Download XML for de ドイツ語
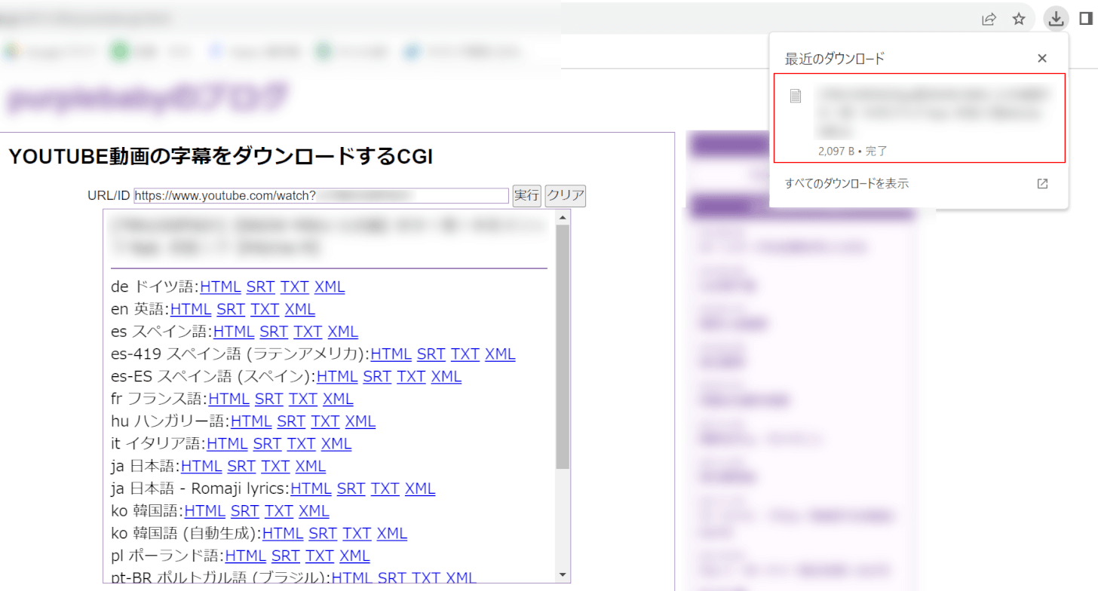This screenshot has height=591, width=1098. coord(330,287)
